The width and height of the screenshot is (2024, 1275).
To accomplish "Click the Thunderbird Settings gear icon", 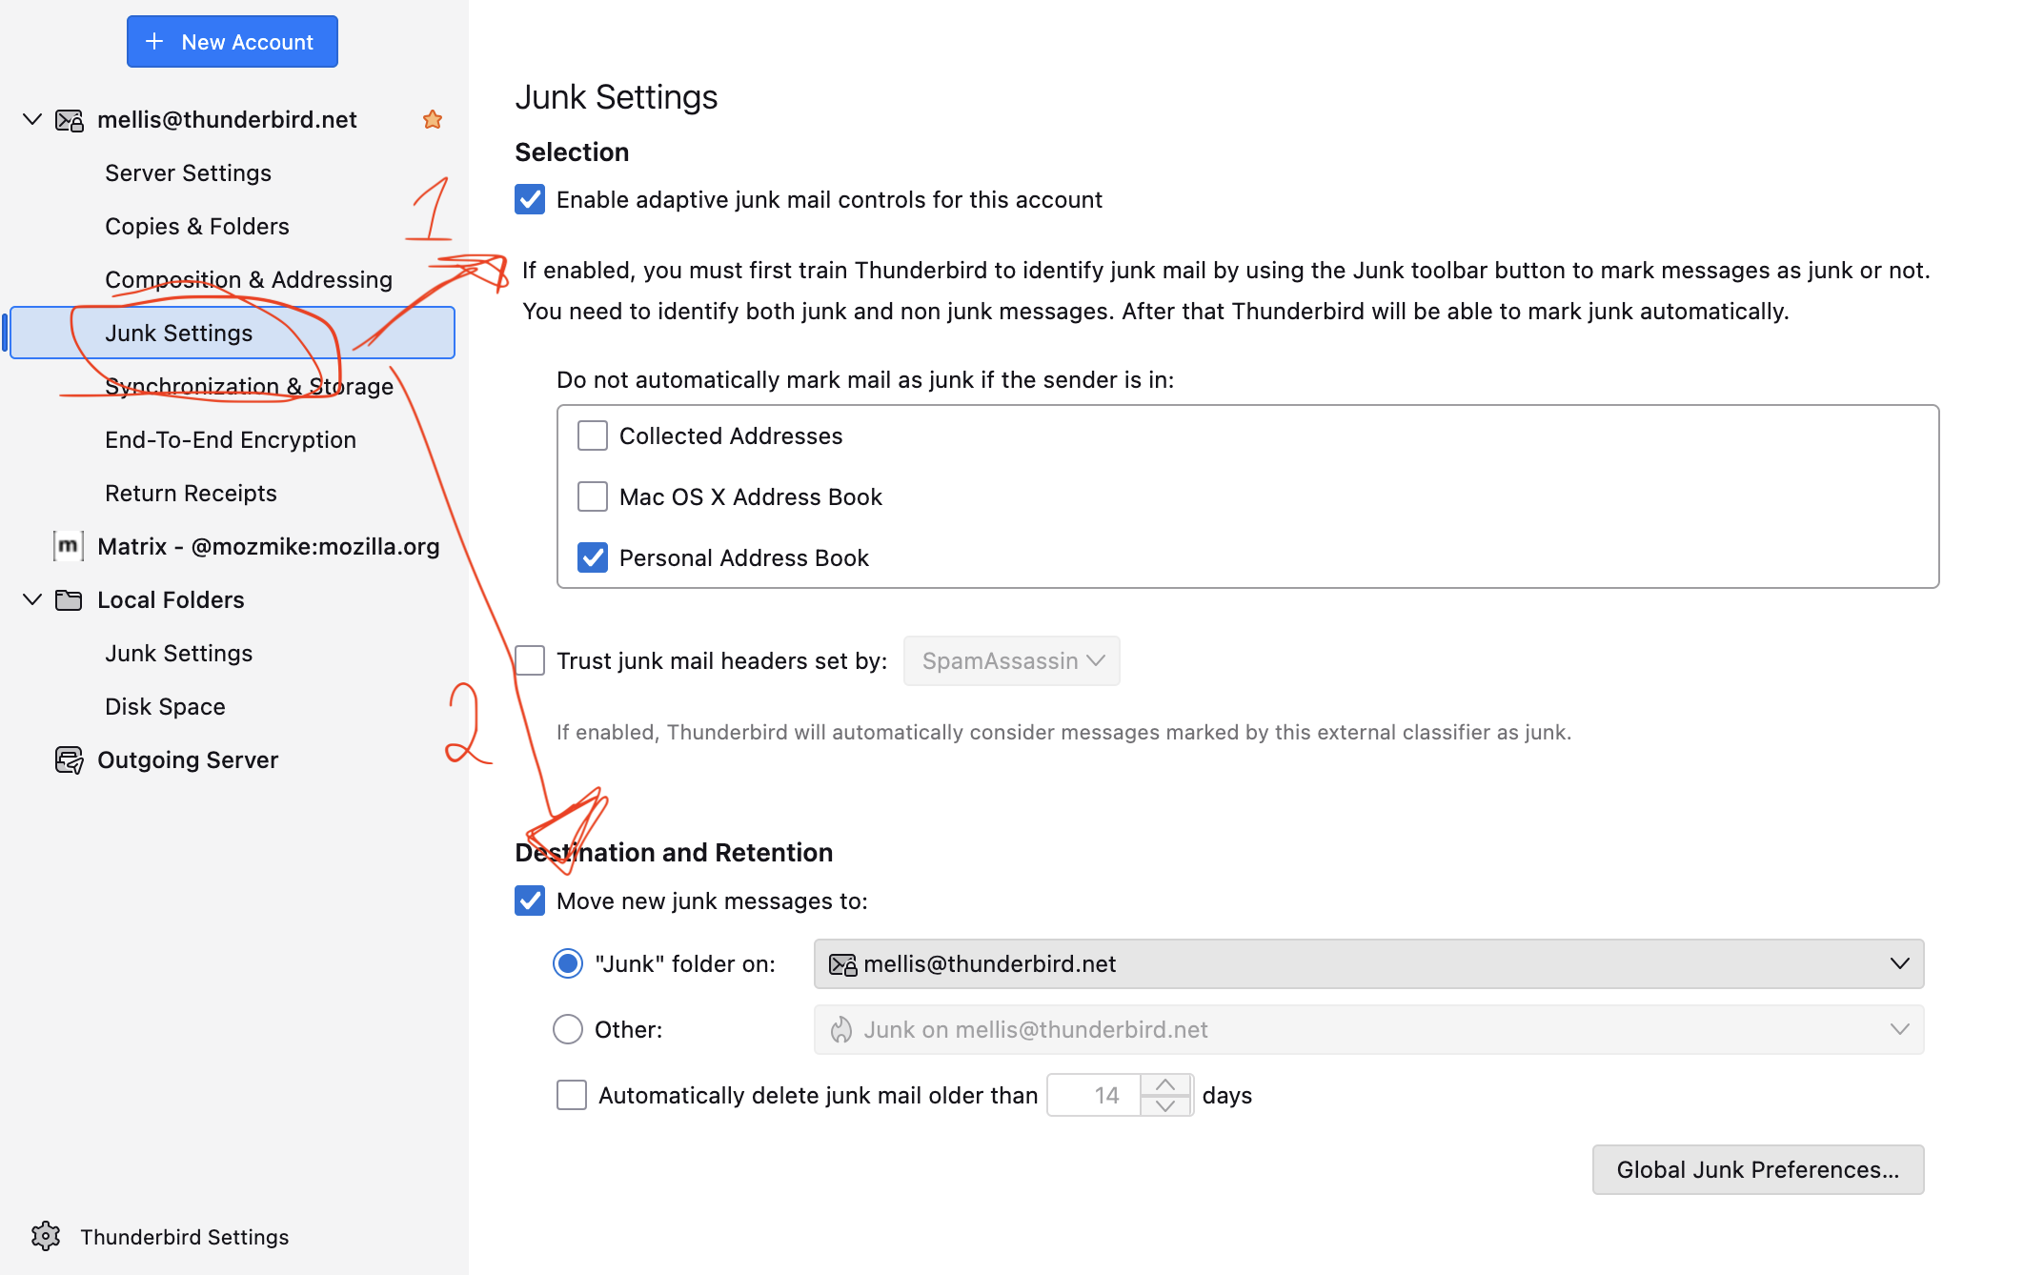I will point(46,1236).
